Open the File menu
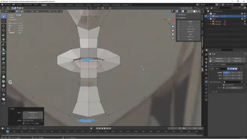The width and height of the screenshot is (247, 139). [7, 5]
